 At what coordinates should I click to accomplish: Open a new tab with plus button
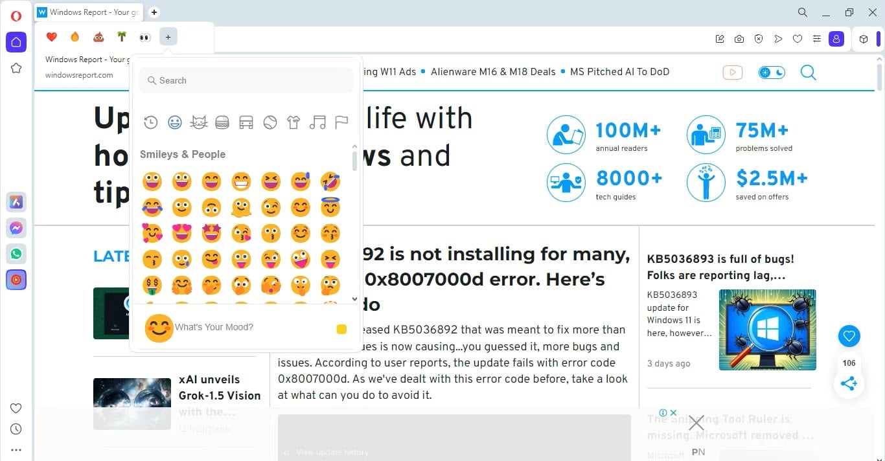pyautogui.click(x=154, y=12)
